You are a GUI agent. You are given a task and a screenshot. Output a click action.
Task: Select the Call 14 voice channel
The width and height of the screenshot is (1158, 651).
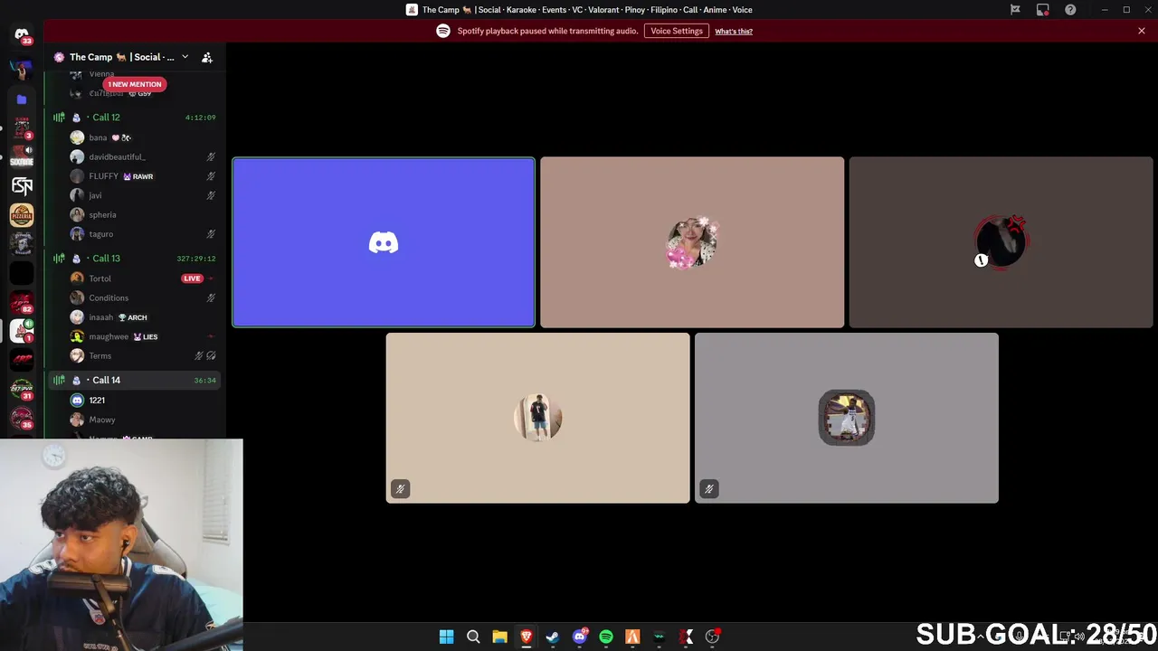[x=135, y=381]
